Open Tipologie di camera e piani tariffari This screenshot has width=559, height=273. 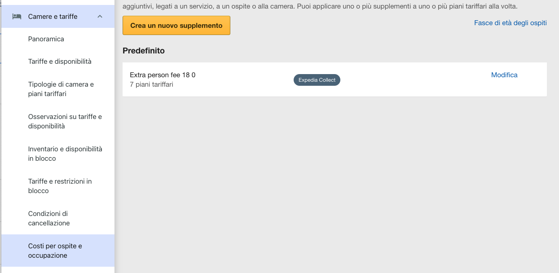[58, 89]
